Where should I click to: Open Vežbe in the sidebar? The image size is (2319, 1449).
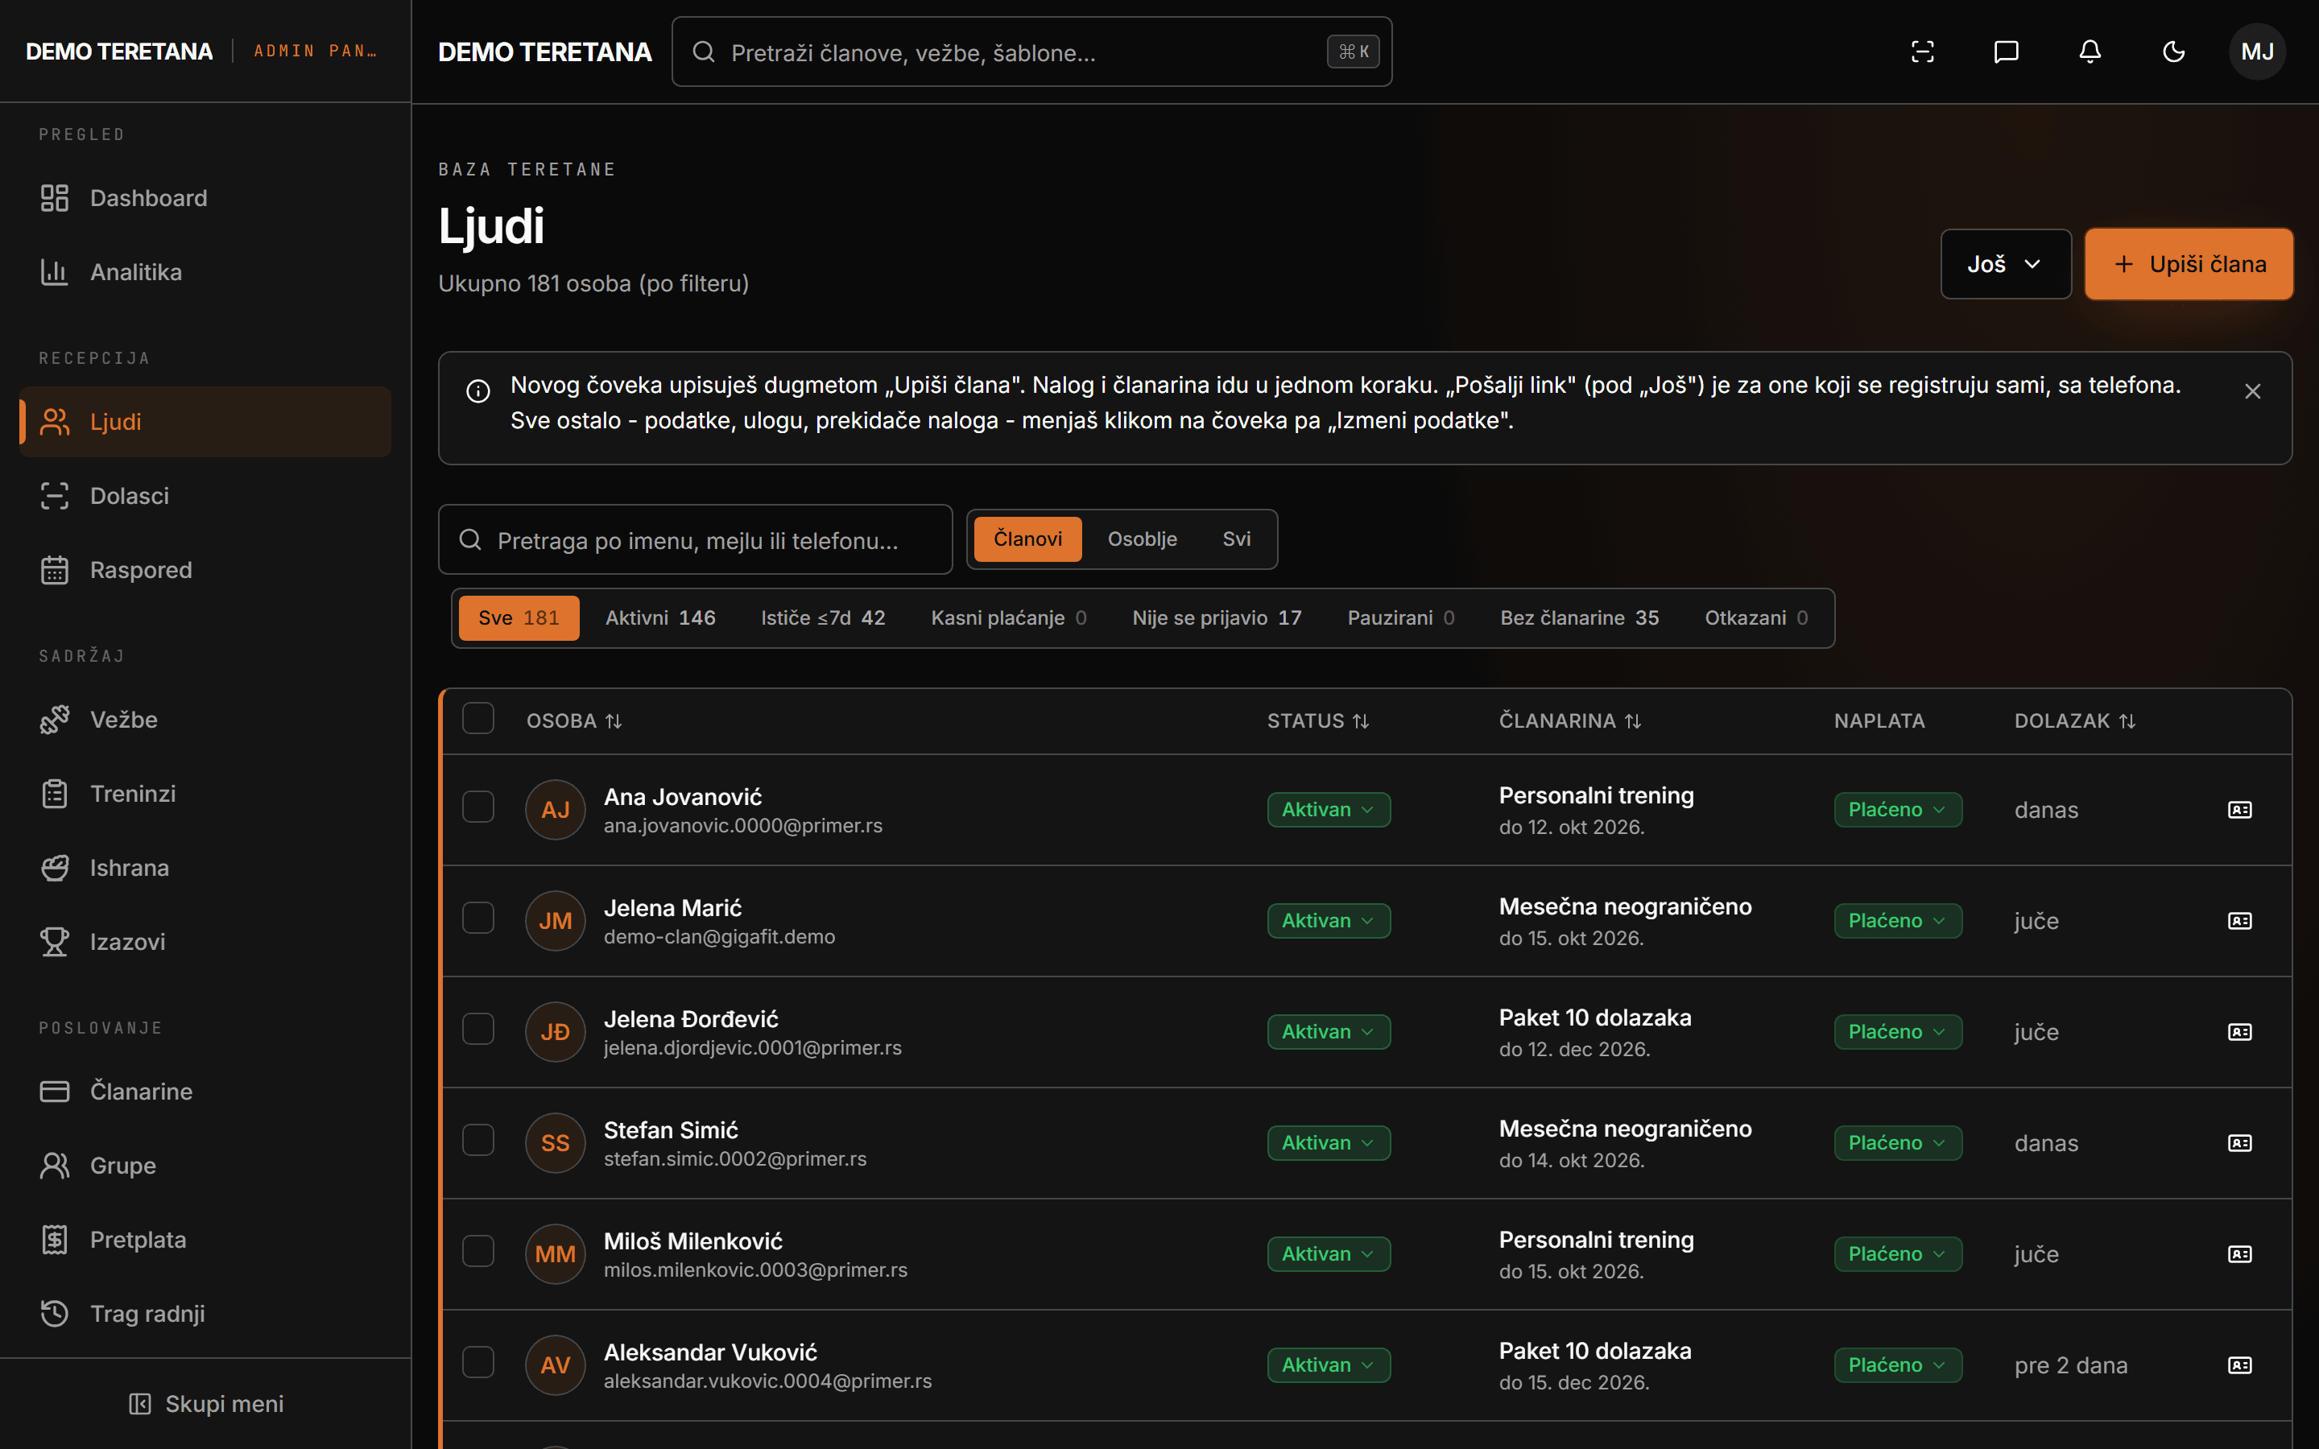pos(205,720)
